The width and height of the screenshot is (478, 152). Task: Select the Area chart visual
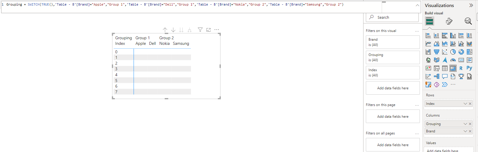[x=437, y=44]
